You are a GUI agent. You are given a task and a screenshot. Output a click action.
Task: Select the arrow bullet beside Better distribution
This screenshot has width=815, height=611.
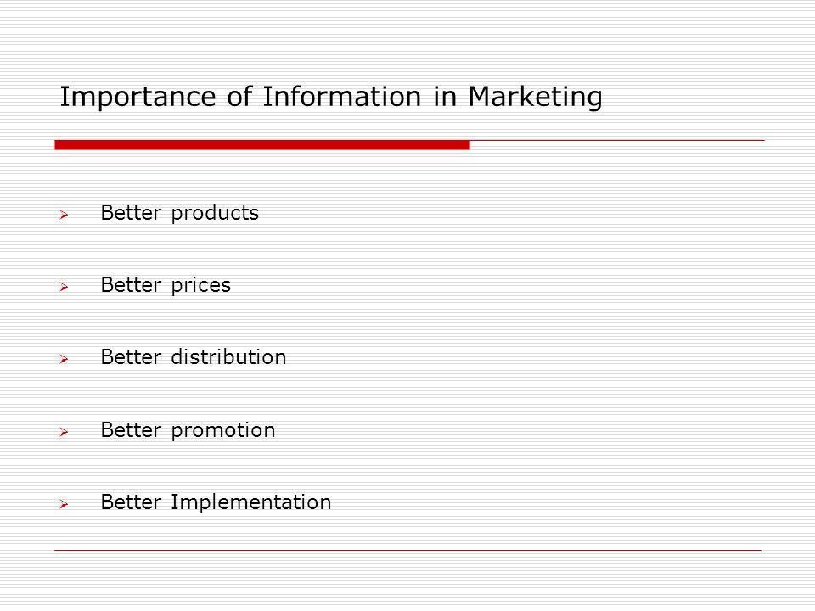(64, 359)
